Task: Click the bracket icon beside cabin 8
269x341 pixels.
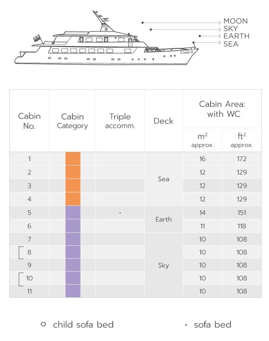Action: (x=20, y=252)
